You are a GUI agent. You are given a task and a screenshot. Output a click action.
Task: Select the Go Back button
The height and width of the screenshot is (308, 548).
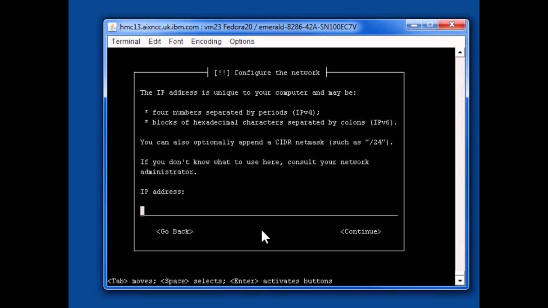pyautogui.click(x=175, y=231)
